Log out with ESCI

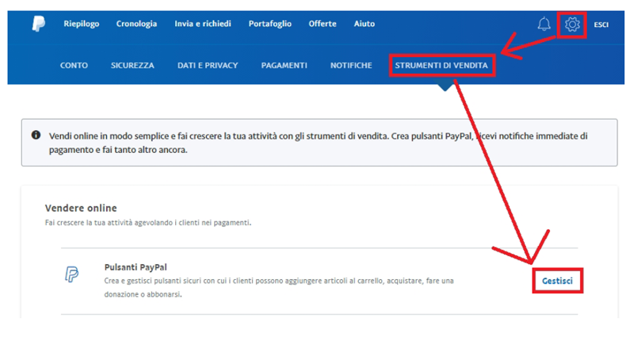(602, 25)
